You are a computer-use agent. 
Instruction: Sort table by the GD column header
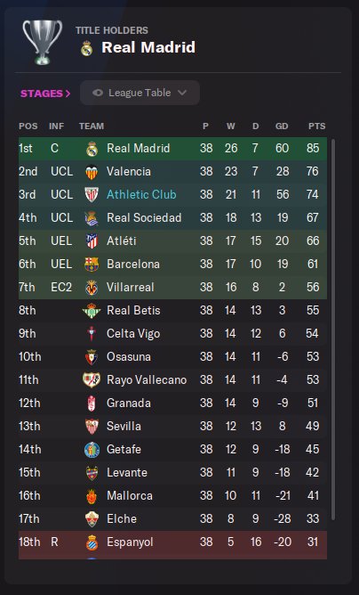(282, 126)
